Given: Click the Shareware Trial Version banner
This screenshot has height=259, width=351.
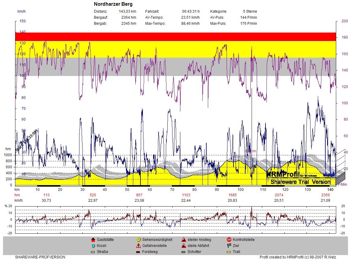Looking at the screenshot, I should pos(300,182).
